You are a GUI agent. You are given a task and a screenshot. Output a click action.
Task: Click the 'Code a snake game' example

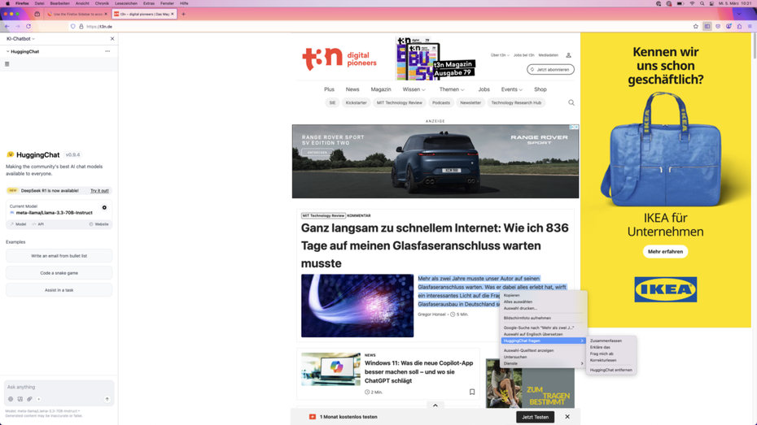[59, 273]
